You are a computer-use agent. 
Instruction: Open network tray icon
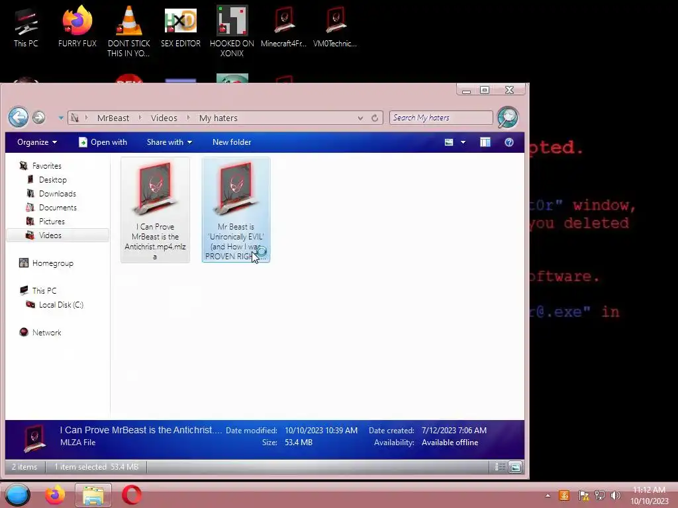coord(600,495)
